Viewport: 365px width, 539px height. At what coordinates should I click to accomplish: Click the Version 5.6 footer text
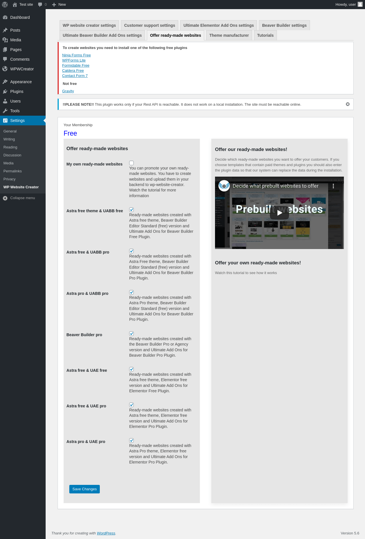pyautogui.click(x=350, y=533)
